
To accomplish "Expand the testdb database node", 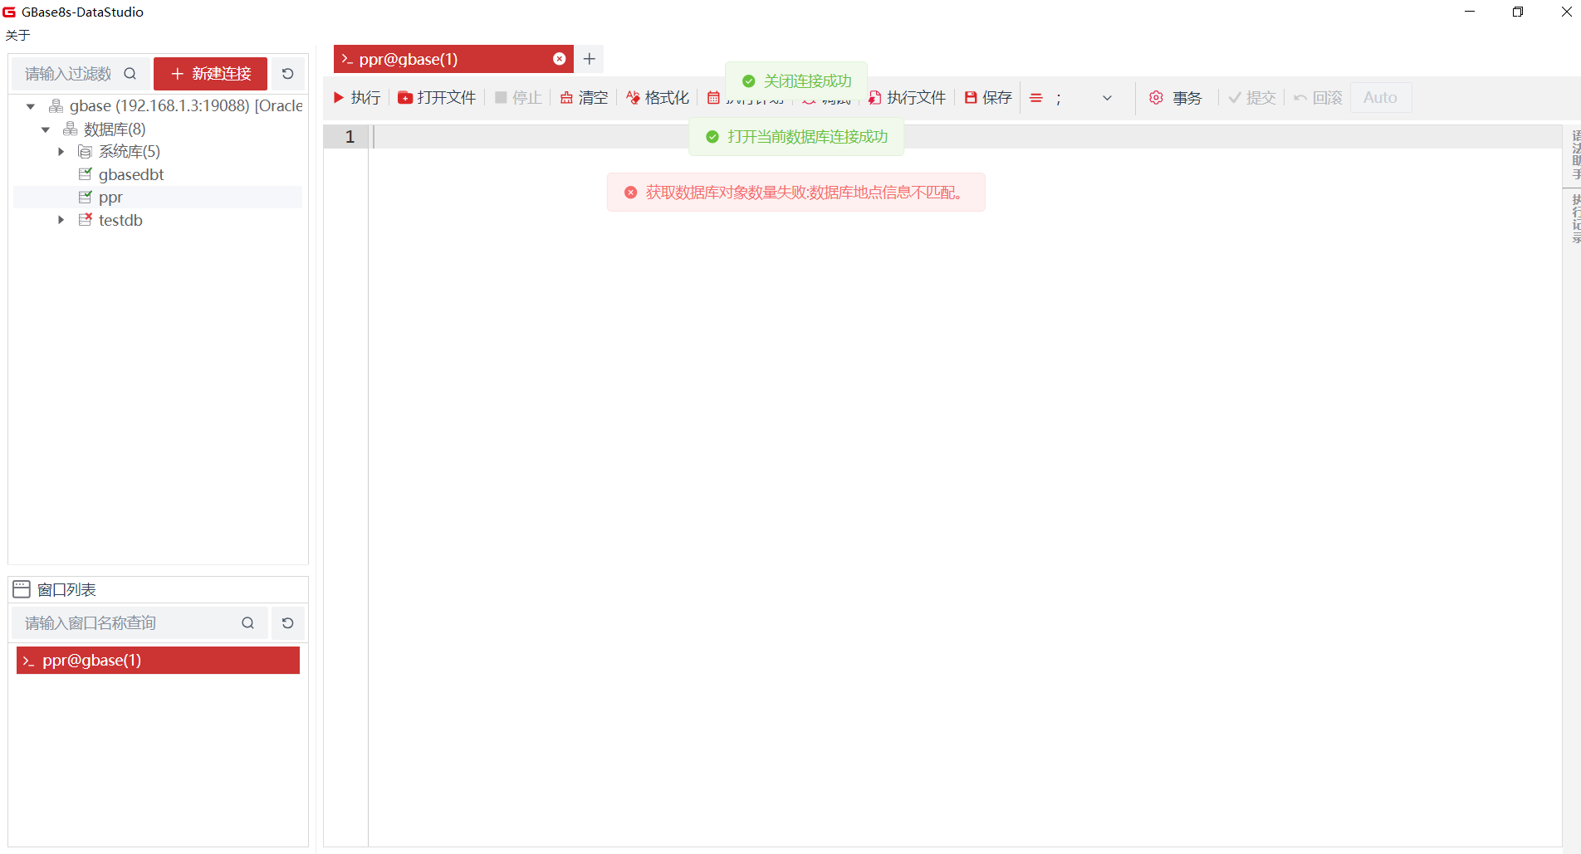I will (x=61, y=220).
